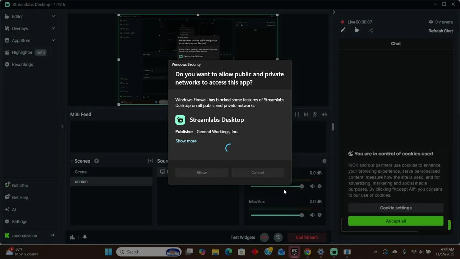Click the camera icon under Live timer
Screen dimensions: 460x259
click(357, 30)
